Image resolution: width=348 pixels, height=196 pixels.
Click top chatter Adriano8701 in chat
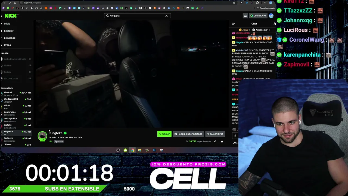pyautogui.click(x=260, y=30)
